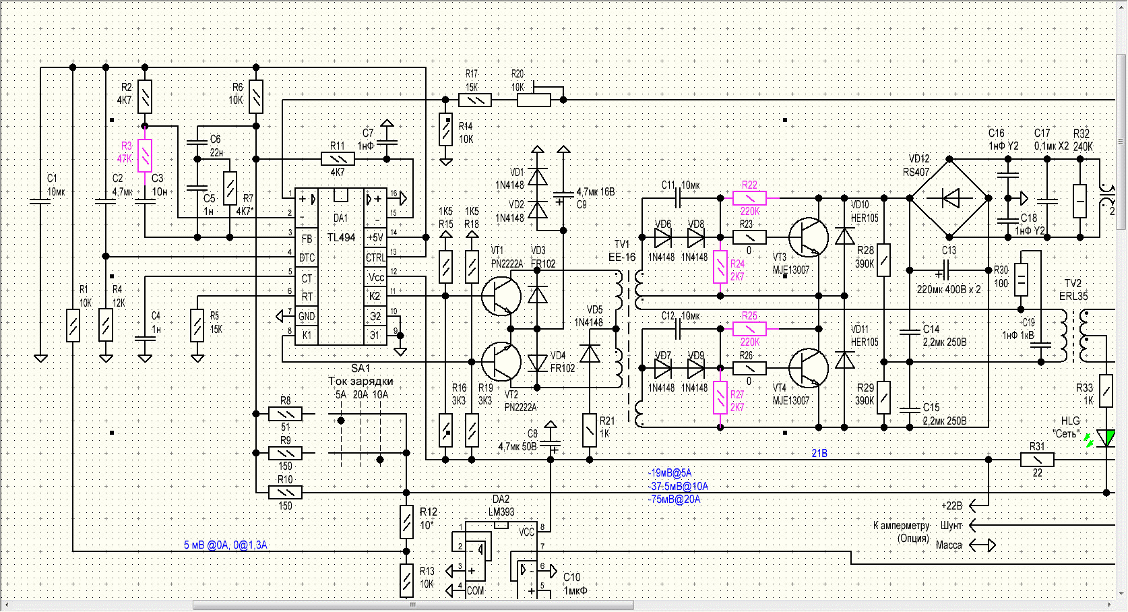Image resolution: width=1128 pixels, height=612 pixels.
Task: Select the magenta R22 220K resistor
Action: 749,198
